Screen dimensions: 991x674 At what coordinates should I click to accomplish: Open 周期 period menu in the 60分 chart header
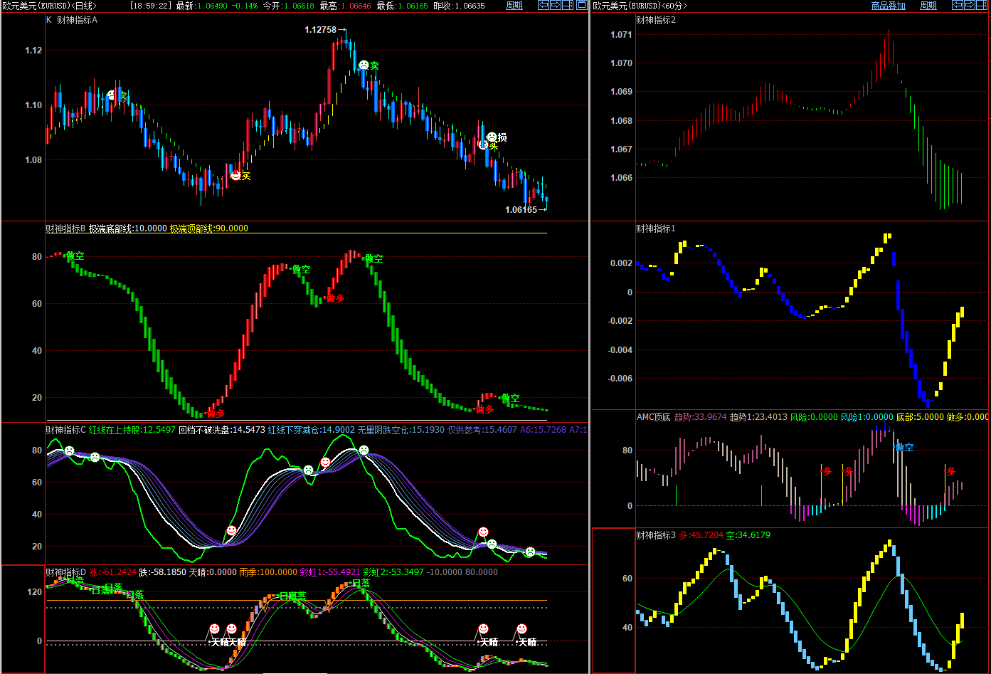click(x=928, y=6)
